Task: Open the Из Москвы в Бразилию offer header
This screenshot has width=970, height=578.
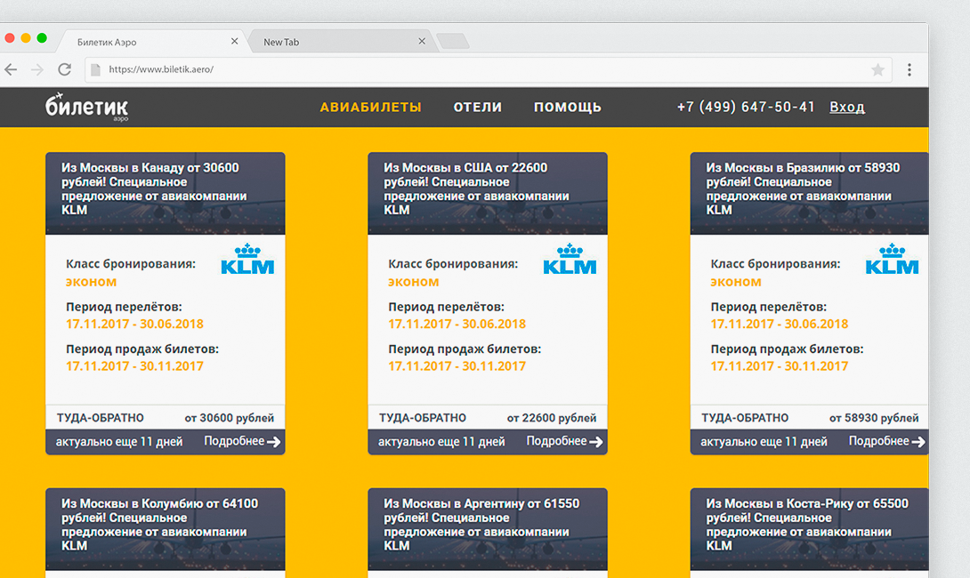Action: coord(809,194)
